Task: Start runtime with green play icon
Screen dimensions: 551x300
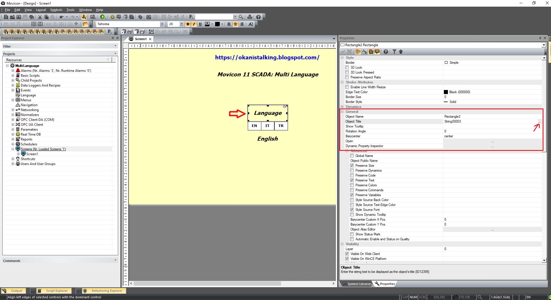Action: (103, 17)
